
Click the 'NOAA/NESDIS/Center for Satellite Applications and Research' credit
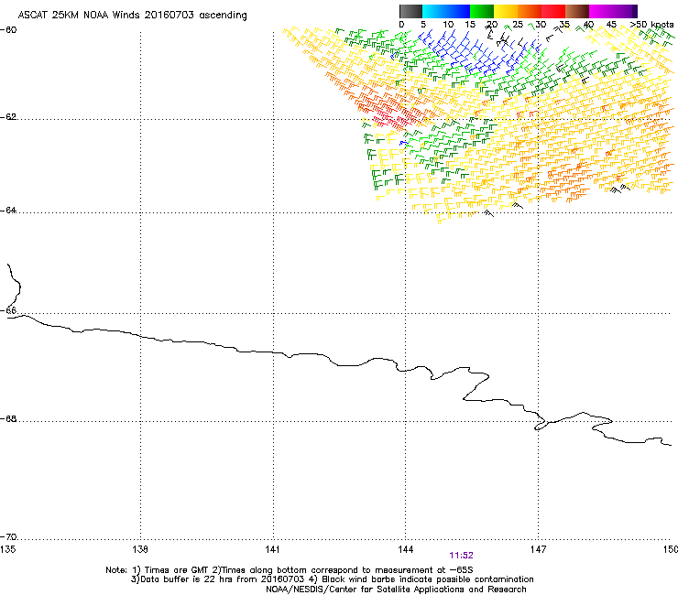click(396, 590)
